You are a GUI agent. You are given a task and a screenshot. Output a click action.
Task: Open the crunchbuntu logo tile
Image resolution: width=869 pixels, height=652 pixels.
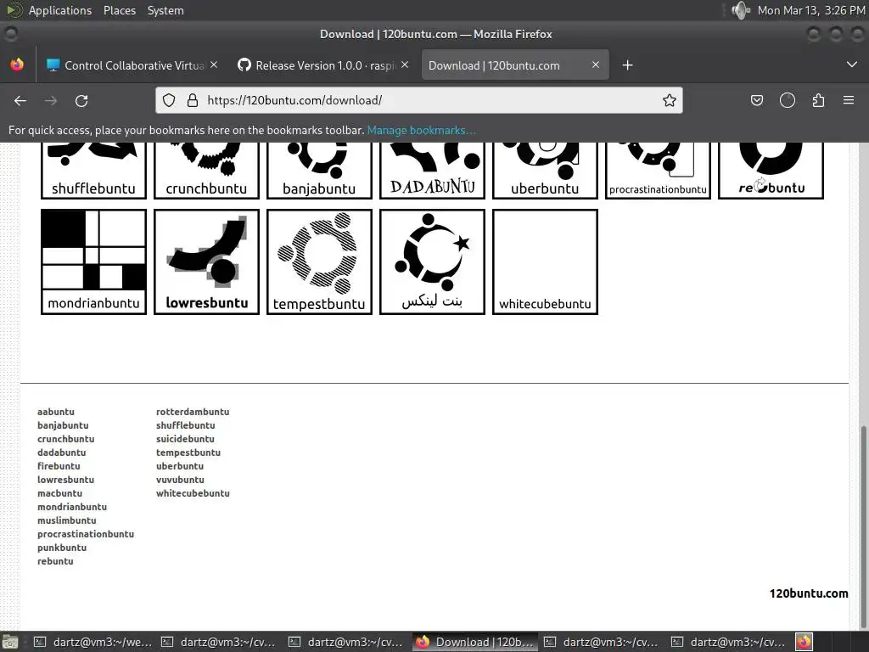coord(207,170)
